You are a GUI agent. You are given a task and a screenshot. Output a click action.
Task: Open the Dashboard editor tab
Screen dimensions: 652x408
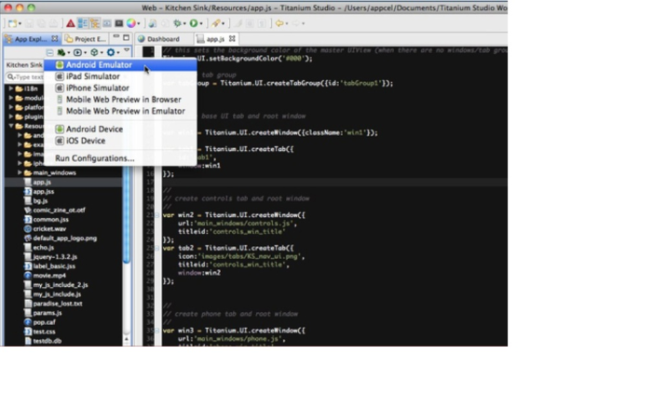(159, 39)
